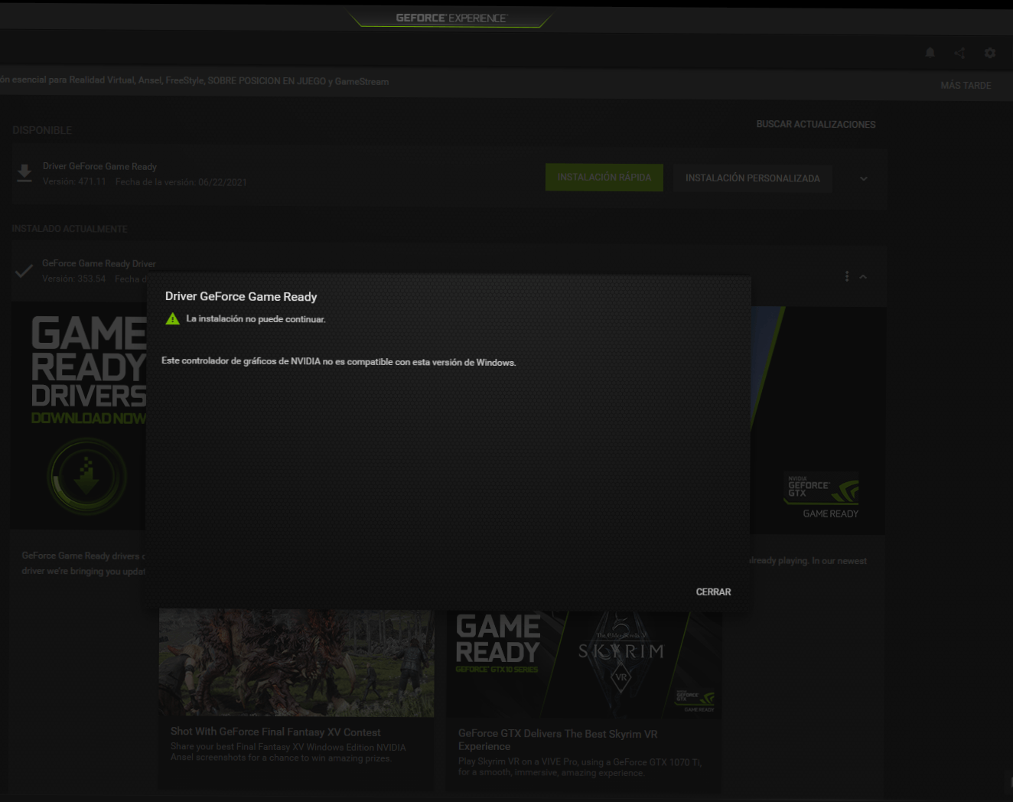Click the DISPONIBLE section heading
The image size is (1013, 802).
42,130
